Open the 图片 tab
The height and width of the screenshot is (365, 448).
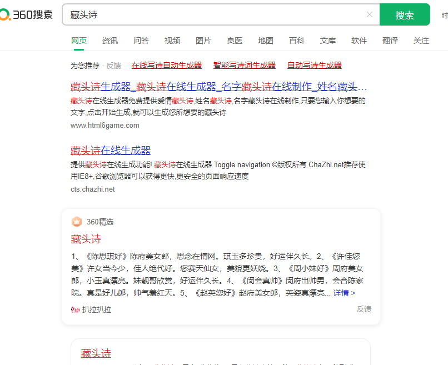(x=203, y=41)
